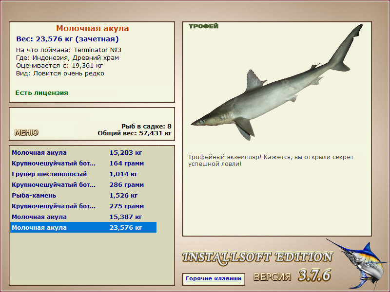Click the orange Молочная акула title
Viewport: 390px width, 292px height.
click(x=92, y=28)
